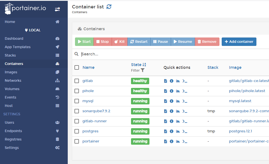Select all containers with header checkbox

77,67
